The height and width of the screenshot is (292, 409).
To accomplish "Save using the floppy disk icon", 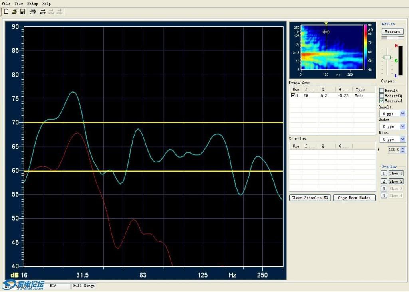I will (22, 12).
